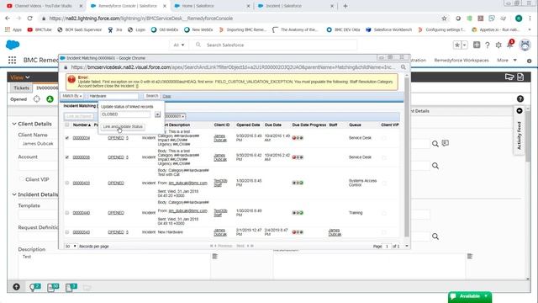Screen dimensions: 538x303
Task: Click the green staff icon beside Opened
Action: 50,99
